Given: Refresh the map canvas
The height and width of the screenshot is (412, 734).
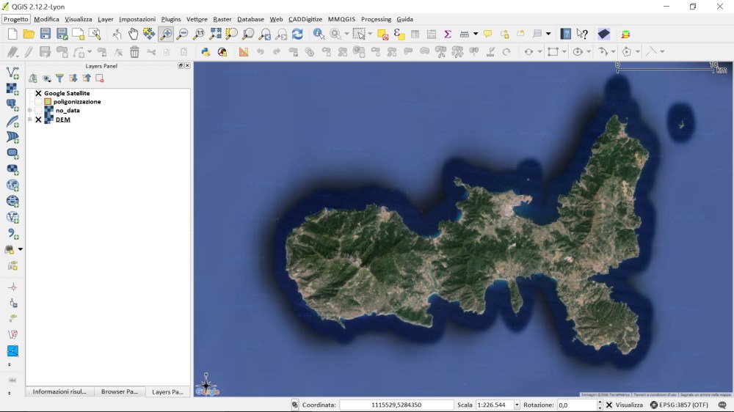Looking at the screenshot, I should point(297,34).
